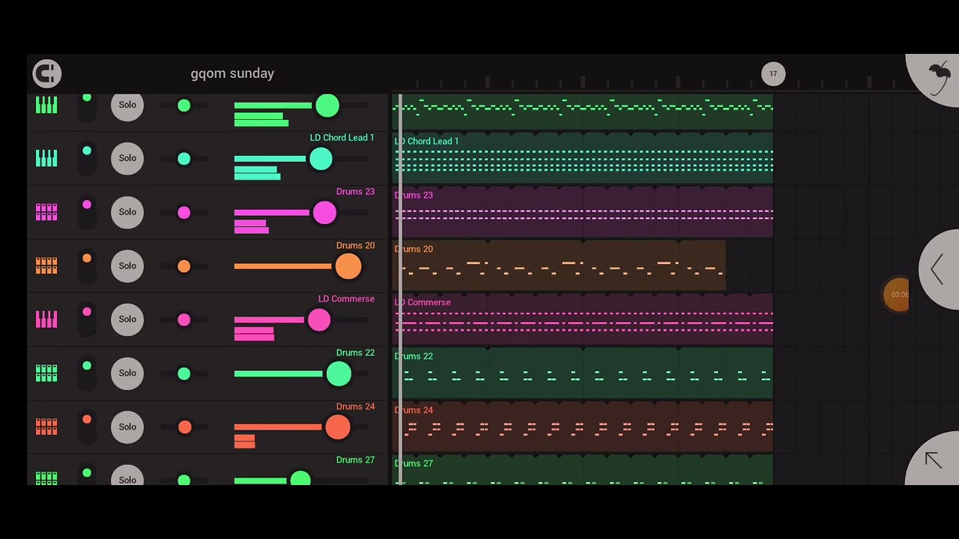Mute the LD Chord Lead 1 track

tap(87, 158)
